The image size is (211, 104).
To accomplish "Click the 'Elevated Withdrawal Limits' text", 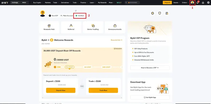I will click(144, 60).
